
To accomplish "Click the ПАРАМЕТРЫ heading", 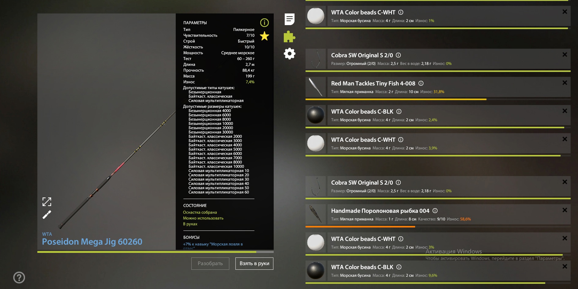I will pyautogui.click(x=195, y=23).
